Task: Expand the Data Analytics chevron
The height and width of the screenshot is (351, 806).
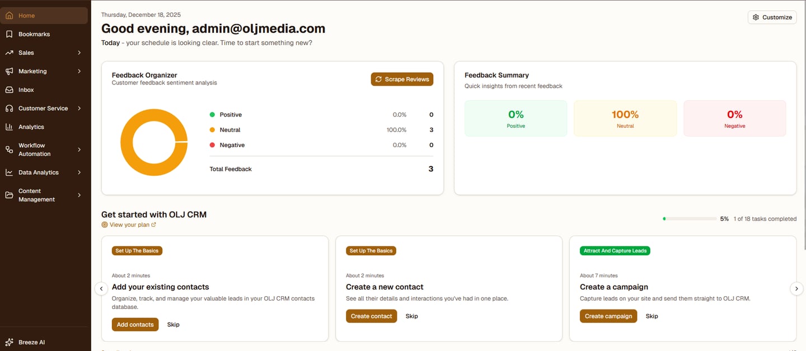Action: pos(79,172)
